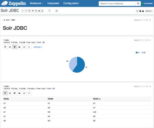Switch pie chart paragraph to scatter chart
This screenshot has height=128, width=154.
click(29, 47)
